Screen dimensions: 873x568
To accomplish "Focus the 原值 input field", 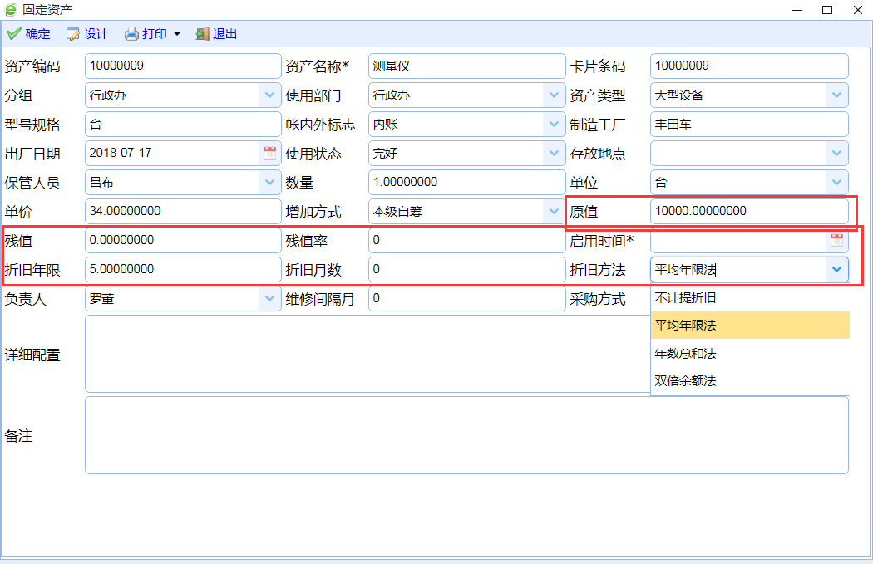I will (x=748, y=211).
